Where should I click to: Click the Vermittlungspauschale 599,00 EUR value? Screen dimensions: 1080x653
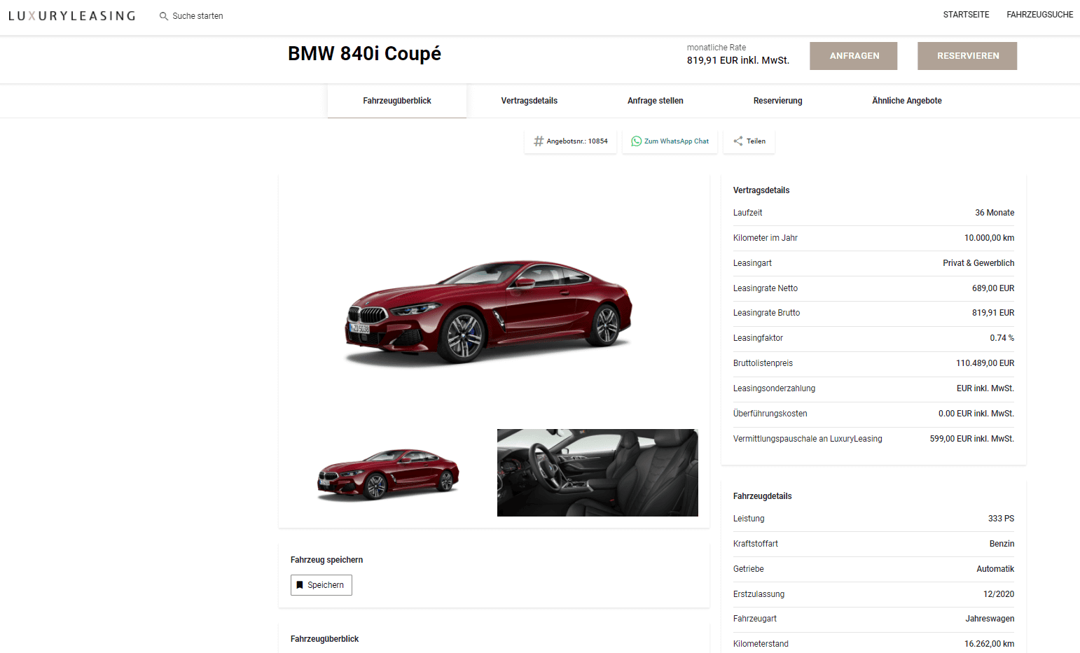pos(972,439)
